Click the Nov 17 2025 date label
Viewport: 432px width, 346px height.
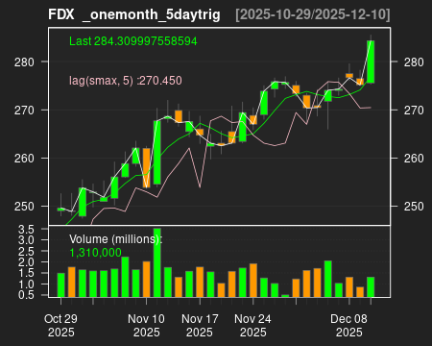(x=200, y=326)
